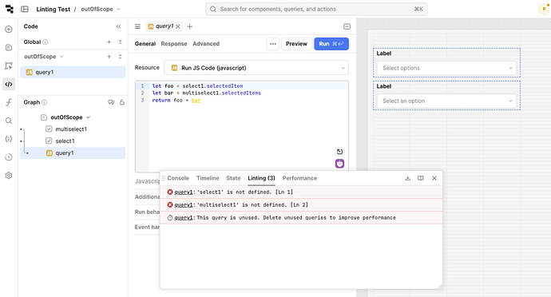Open the transformers function sidebar icon
This screenshot has width=551, height=297.
[x=9, y=102]
